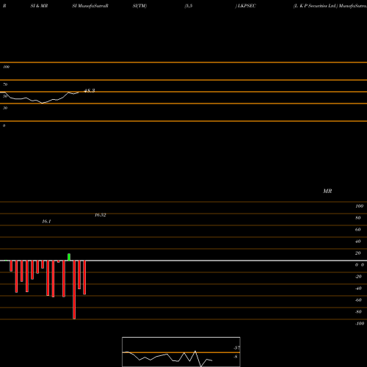Click the LKPSEC ticker text
Viewport: 367px width, 367px height.
[247, 6]
